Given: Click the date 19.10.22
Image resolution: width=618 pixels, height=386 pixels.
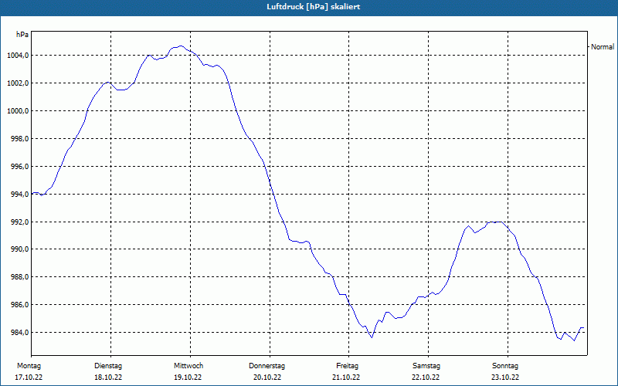Looking at the screenshot, I should 188,378.
